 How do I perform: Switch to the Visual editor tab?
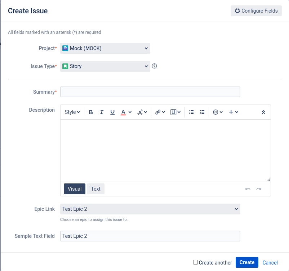[75, 189]
